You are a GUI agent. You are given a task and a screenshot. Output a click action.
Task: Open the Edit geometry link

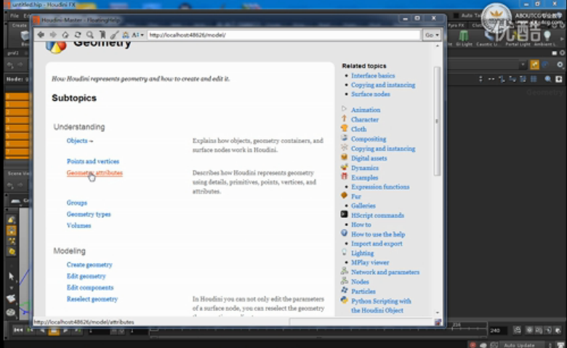point(86,276)
